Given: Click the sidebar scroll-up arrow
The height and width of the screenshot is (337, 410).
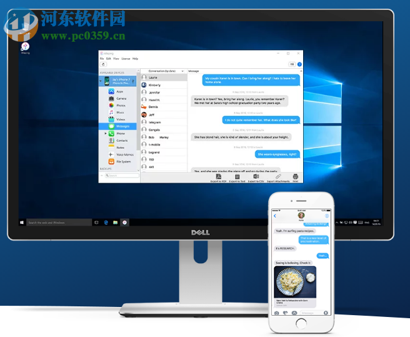Looking at the screenshot, I should pos(138,71).
